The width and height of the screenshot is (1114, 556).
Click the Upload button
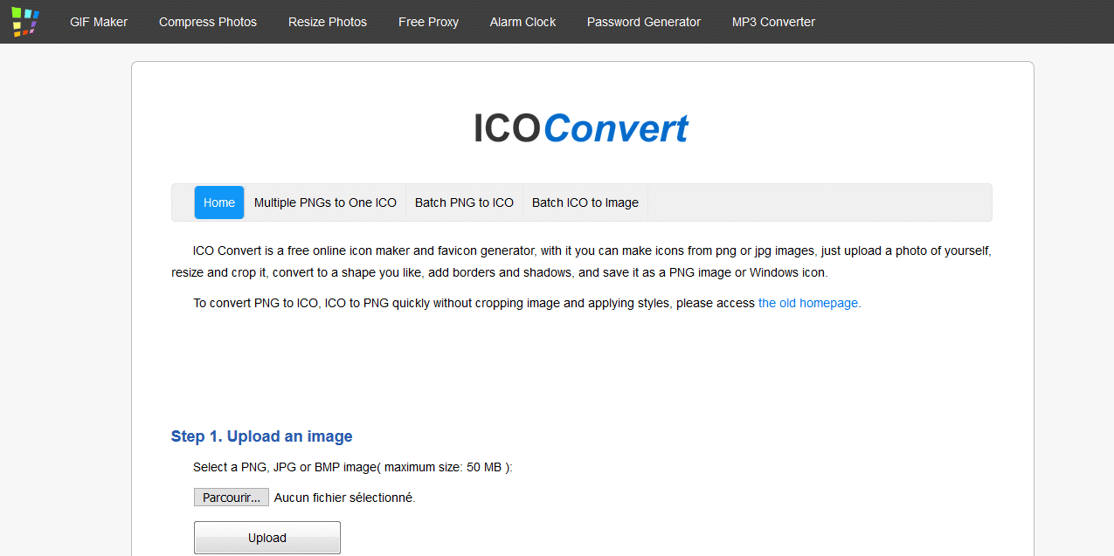click(267, 538)
